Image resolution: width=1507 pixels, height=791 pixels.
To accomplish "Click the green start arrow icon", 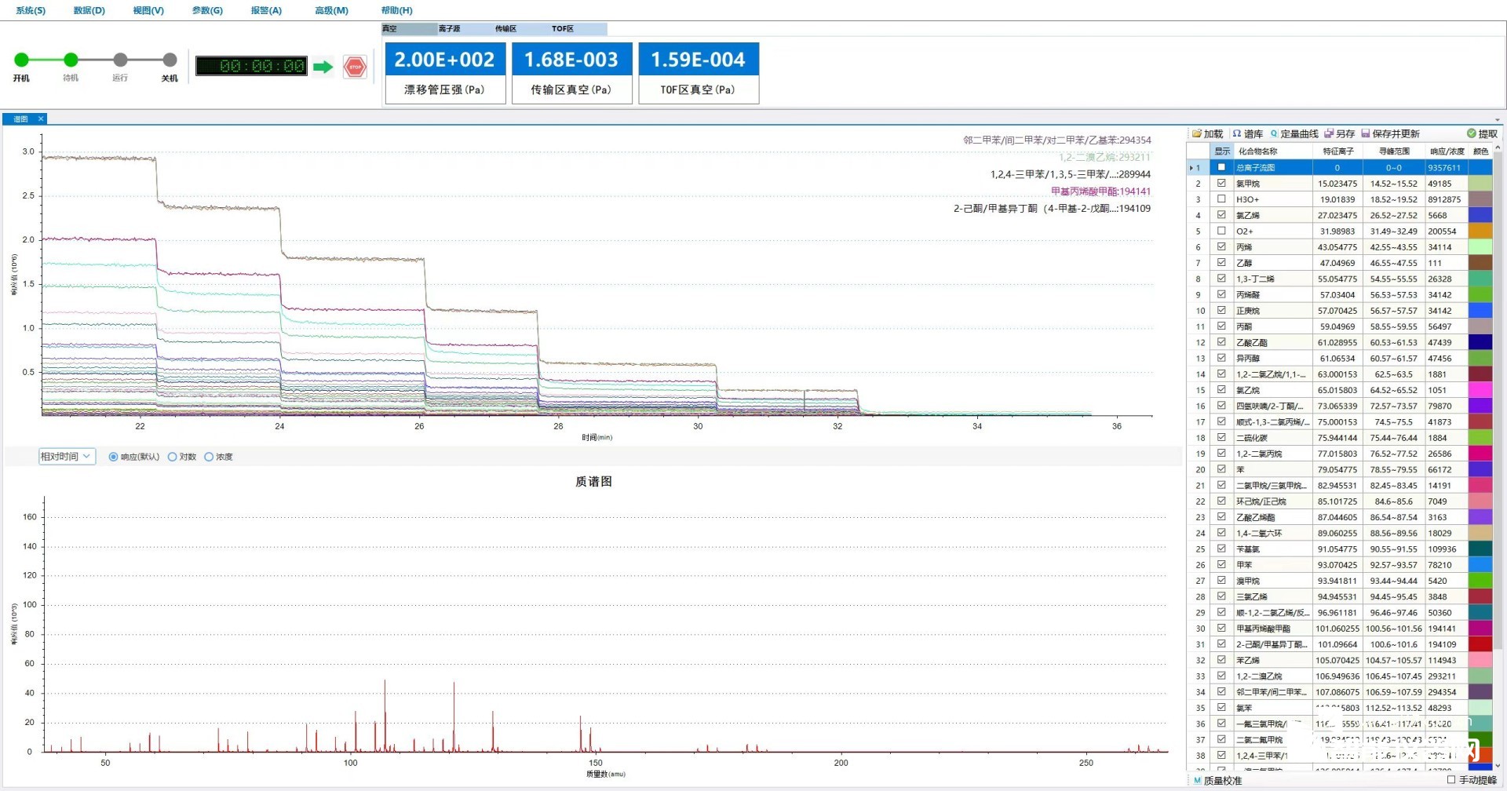I will point(323,67).
